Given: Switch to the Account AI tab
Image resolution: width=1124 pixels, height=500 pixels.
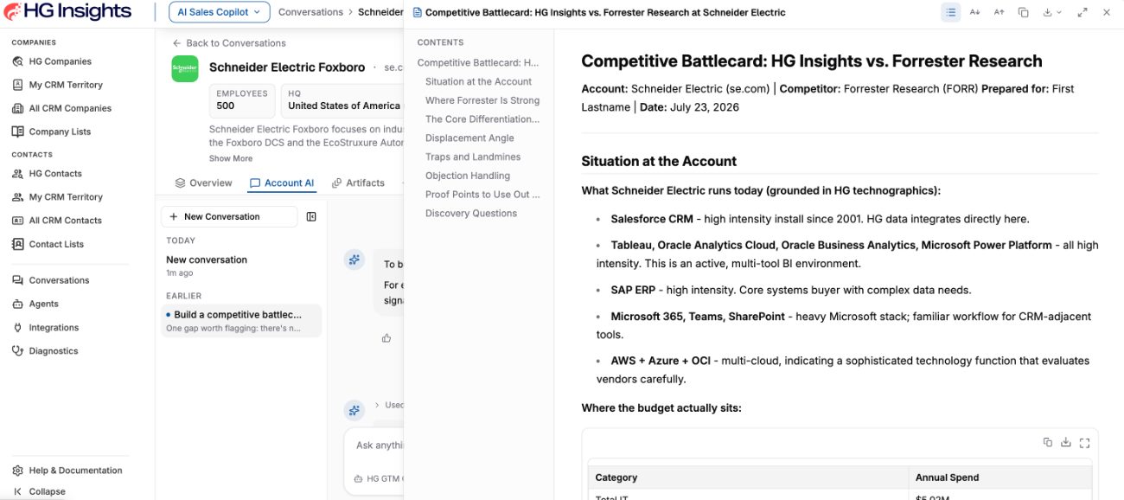Looking at the screenshot, I should (x=281, y=183).
